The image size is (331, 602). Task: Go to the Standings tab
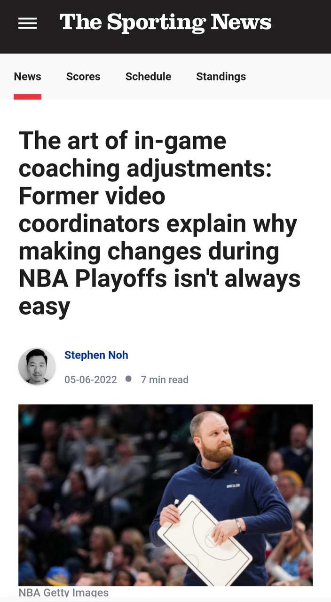click(x=221, y=77)
